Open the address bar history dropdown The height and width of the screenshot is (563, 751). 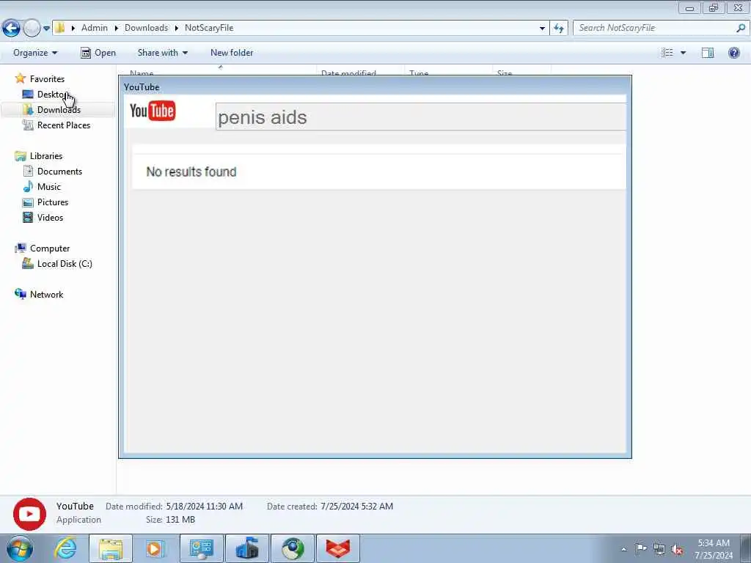542,29
